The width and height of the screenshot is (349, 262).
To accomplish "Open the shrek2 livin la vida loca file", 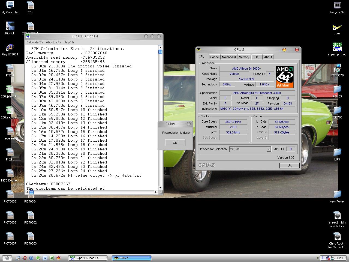I will [337, 219].
